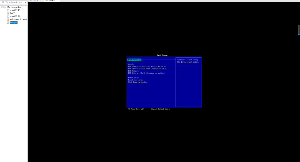Click the <Enter>=Select Entry hint
300x162 pixels.
coord(160,109)
